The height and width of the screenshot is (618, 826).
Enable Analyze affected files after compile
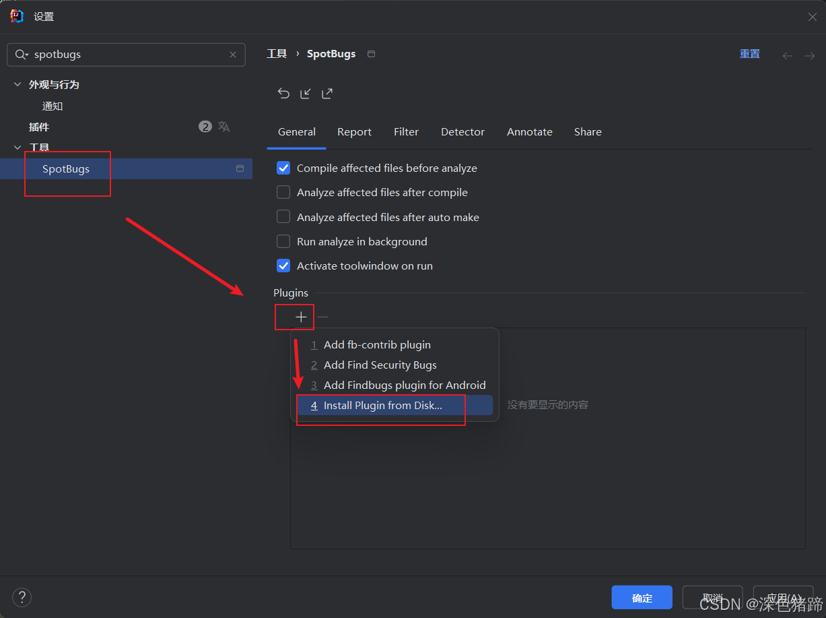[283, 193]
